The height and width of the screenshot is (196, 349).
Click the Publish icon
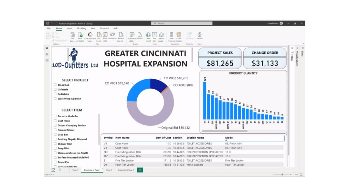(x=199, y=35)
